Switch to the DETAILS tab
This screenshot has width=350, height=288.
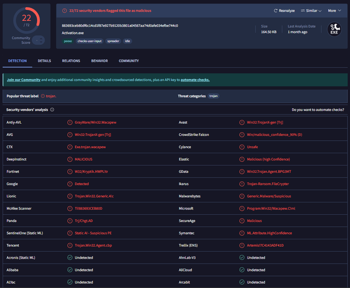point(44,61)
